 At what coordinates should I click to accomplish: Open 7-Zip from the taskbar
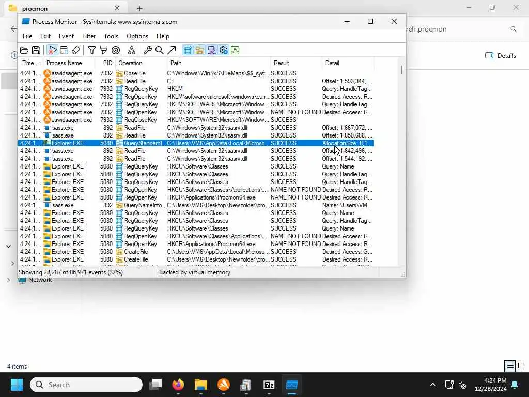269,385
